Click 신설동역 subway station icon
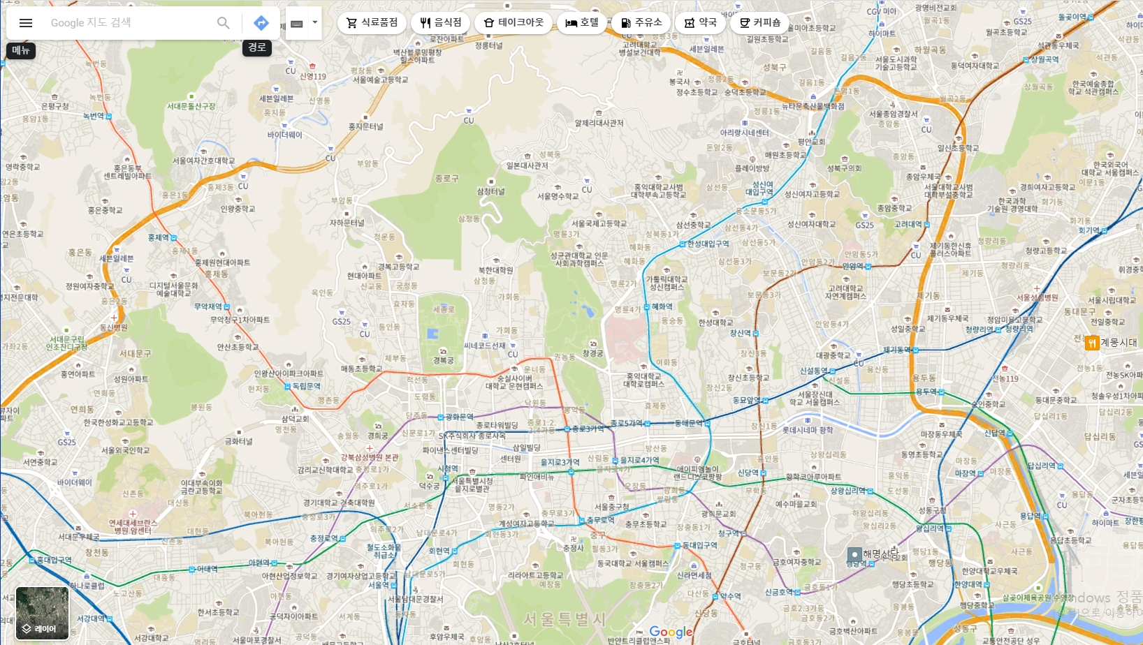The height and width of the screenshot is (645, 1143). pos(831,371)
